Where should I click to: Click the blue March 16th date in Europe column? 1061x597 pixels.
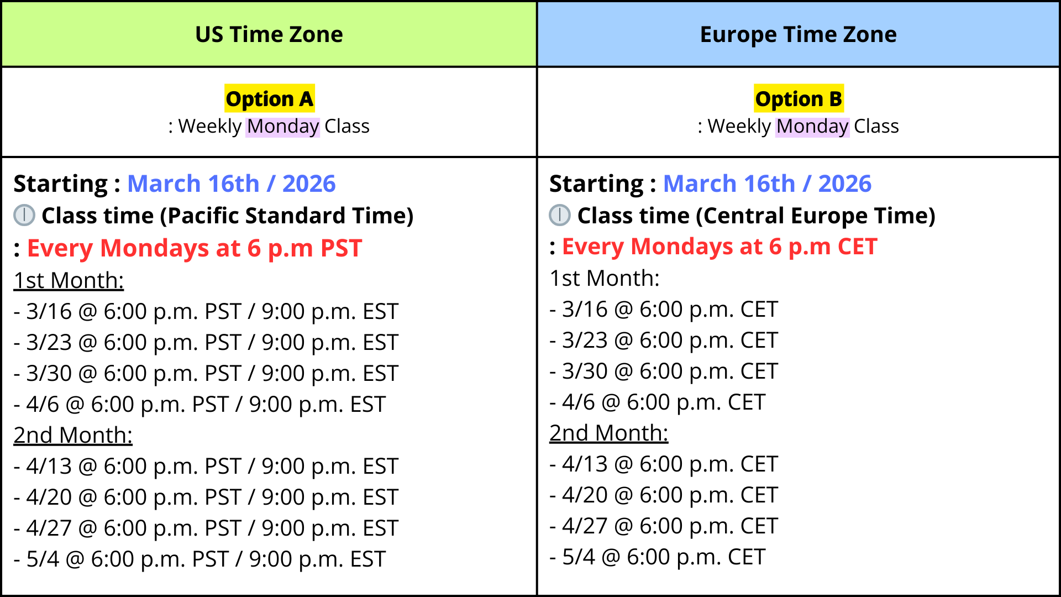(767, 184)
